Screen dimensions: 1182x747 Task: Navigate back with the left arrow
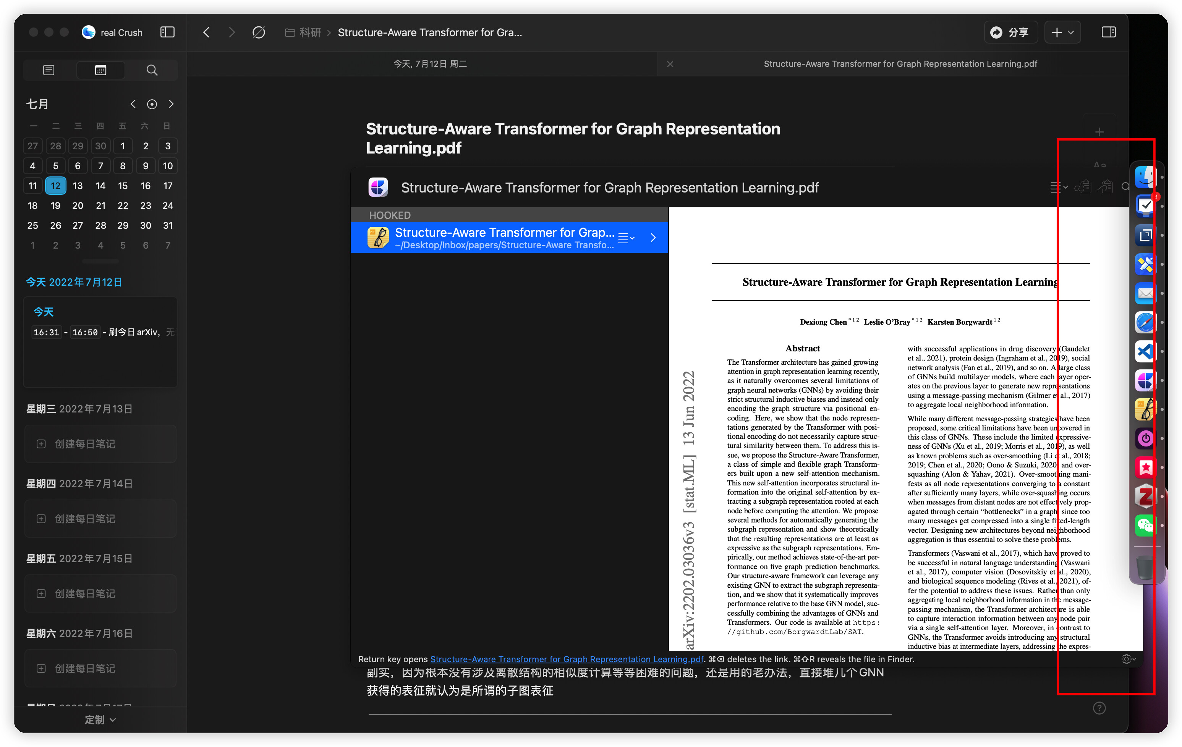tap(207, 32)
